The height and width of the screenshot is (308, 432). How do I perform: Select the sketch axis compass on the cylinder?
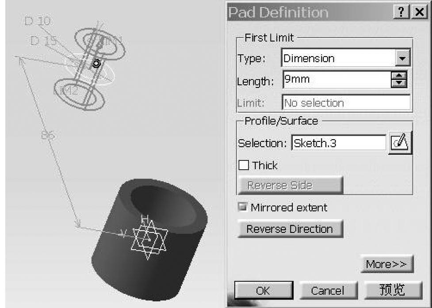149,239
